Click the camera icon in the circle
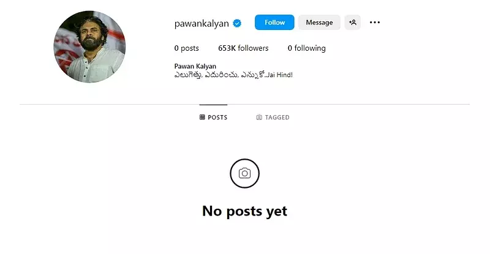This screenshot has height=254, width=490. (244, 173)
